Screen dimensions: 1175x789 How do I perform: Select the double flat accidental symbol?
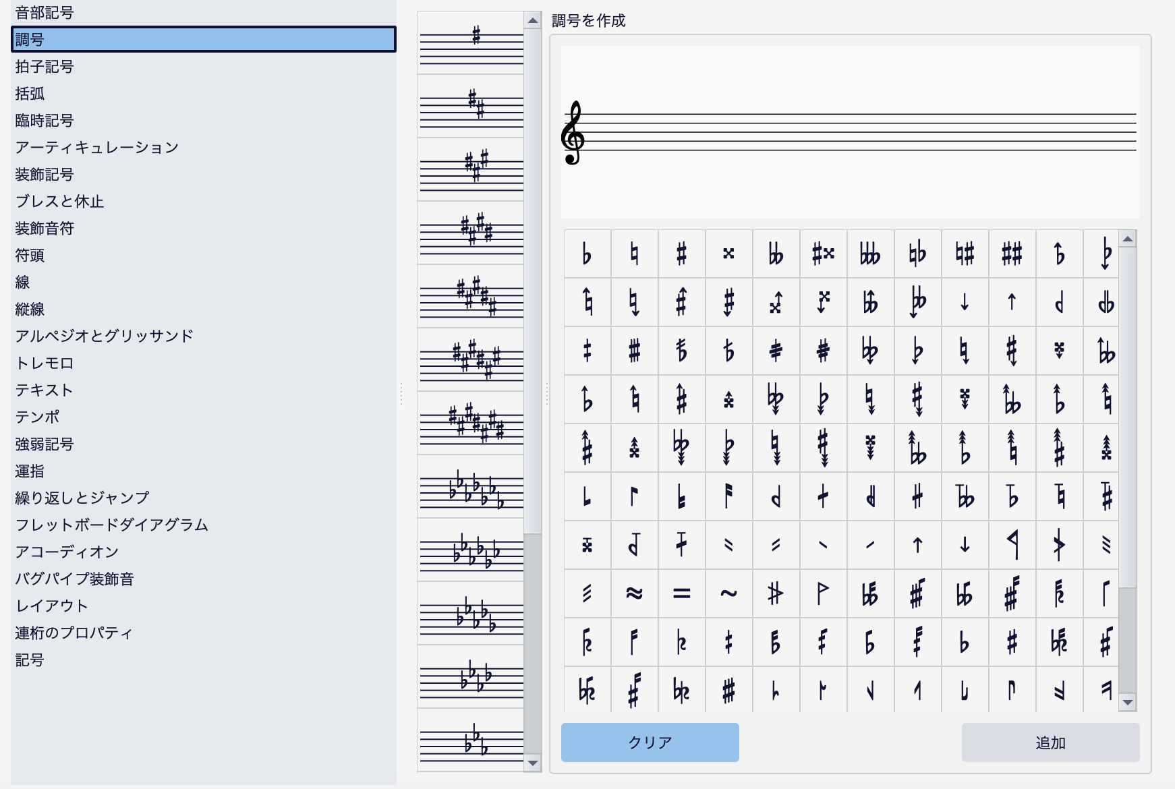776,254
